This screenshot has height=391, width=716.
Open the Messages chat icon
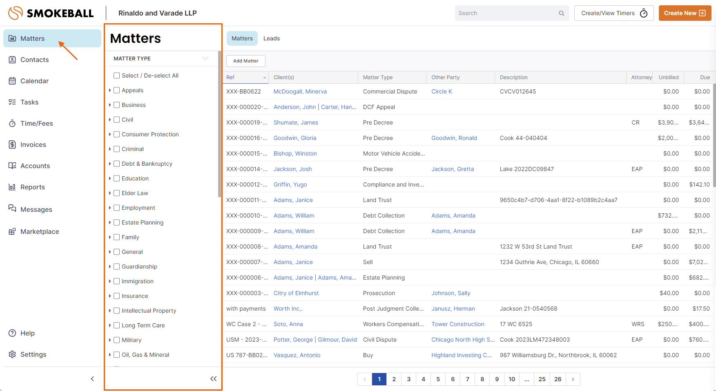tap(12, 209)
